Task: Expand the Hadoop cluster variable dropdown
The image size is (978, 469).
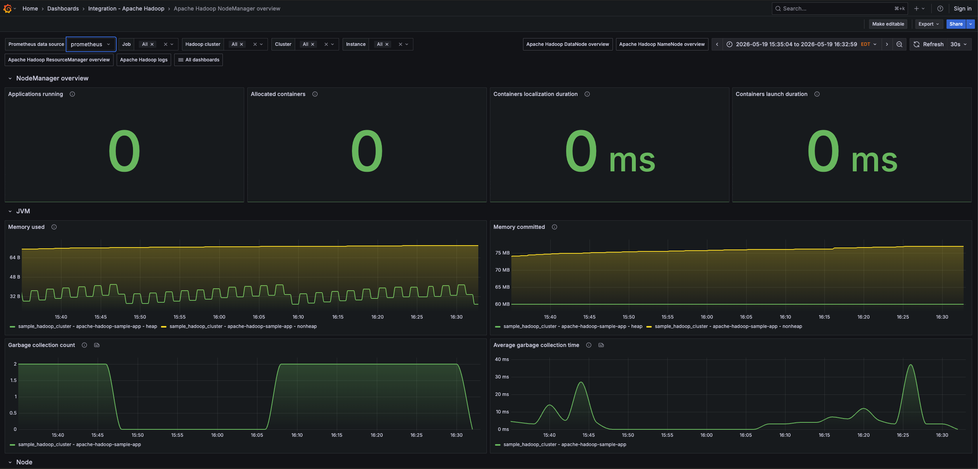Action: (x=261, y=44)
